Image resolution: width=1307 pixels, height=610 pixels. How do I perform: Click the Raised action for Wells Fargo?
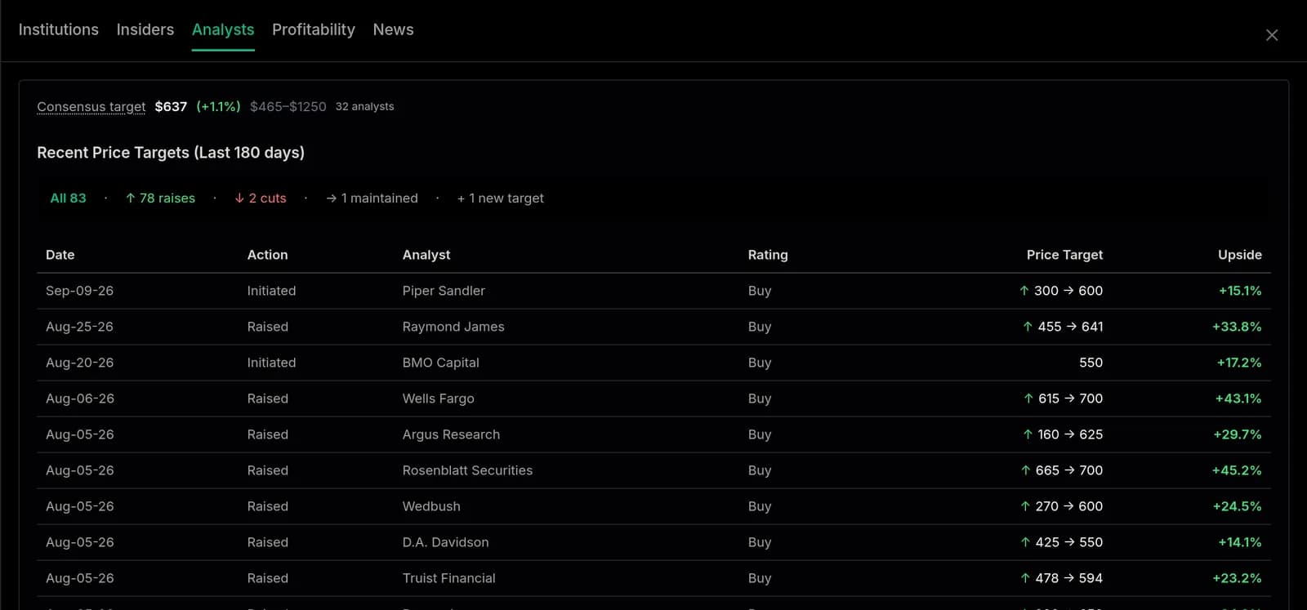coord(268,399)
